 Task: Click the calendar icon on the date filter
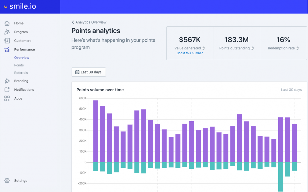[77, 72]
